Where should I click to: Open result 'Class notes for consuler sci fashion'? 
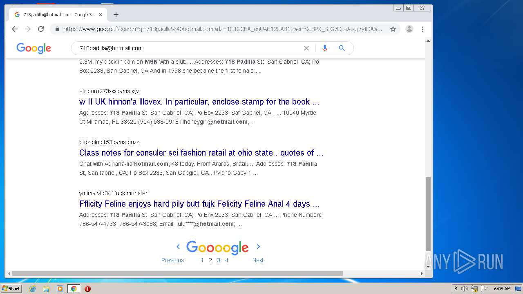(x=201, y=153)
